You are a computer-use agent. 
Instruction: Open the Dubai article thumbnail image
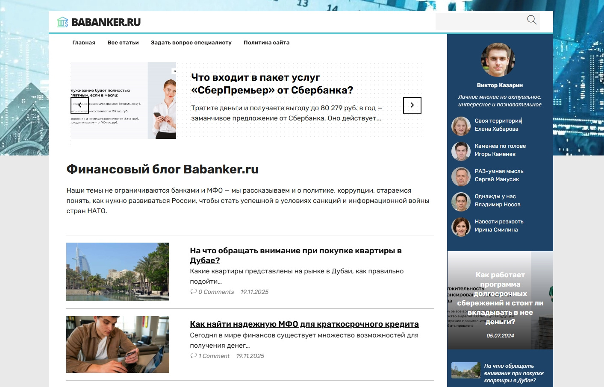coord(118,272)
